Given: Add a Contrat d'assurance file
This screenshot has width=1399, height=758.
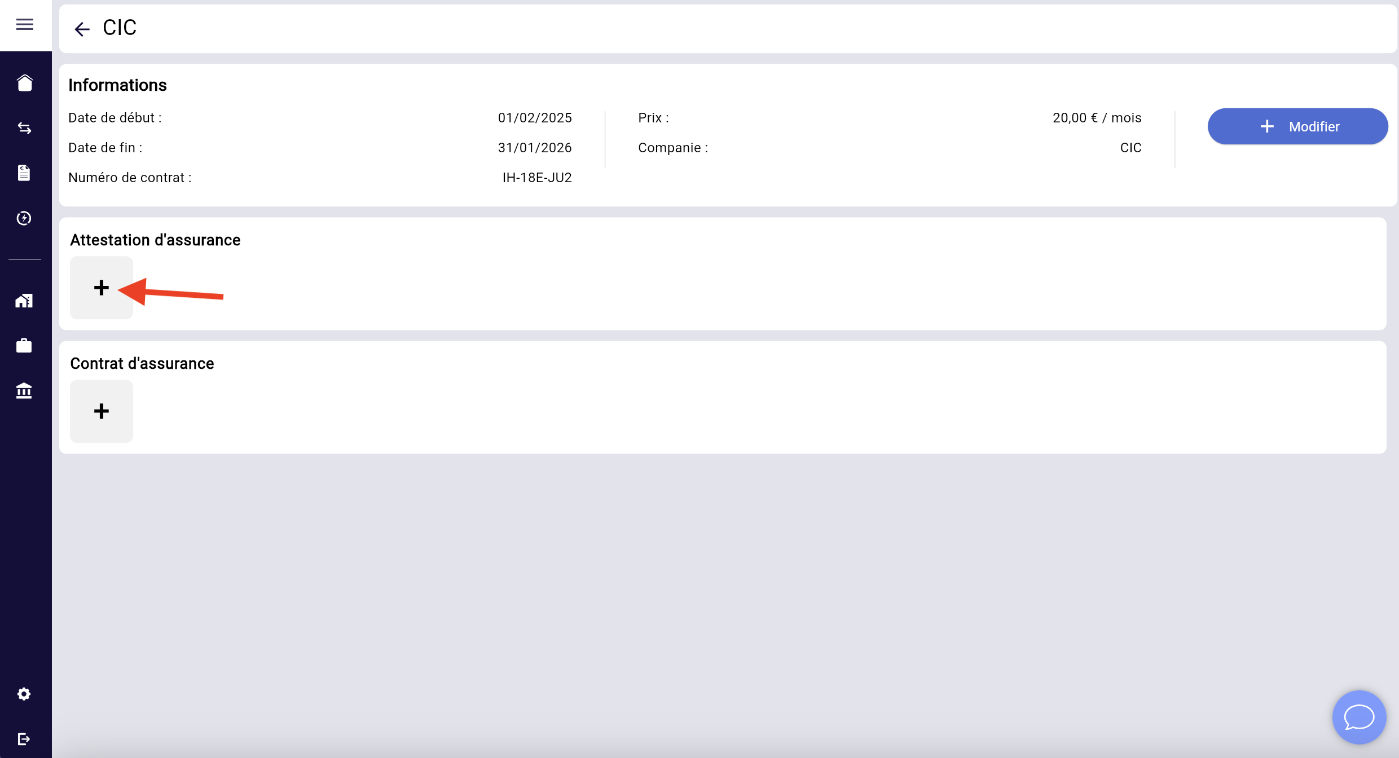Looking at the screenshot, I should [x=102, y=411].
